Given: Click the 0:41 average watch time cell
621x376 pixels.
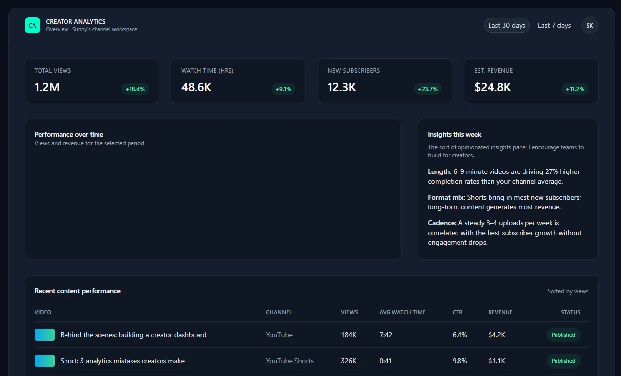Looking at the screenshot, I should point(386,361).
